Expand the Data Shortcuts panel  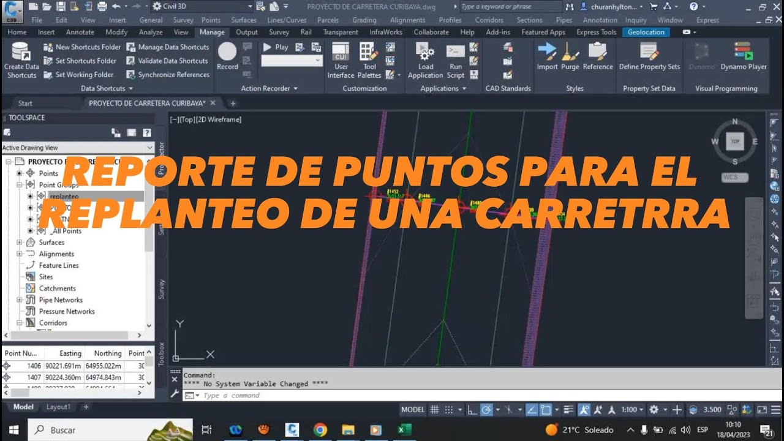[x=107, y=88]
